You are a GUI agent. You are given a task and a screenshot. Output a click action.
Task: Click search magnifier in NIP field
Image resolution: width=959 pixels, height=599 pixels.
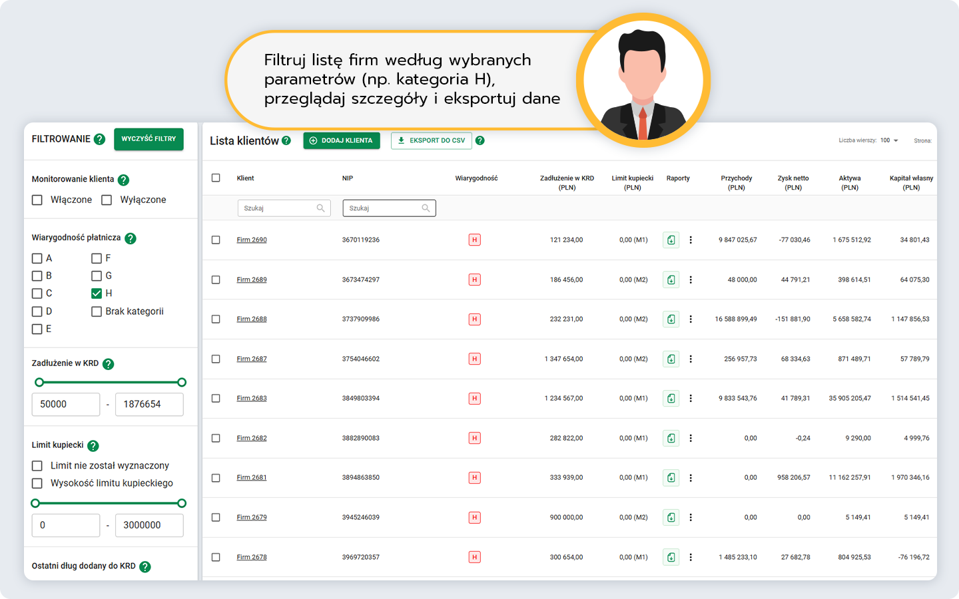point(426,208)
